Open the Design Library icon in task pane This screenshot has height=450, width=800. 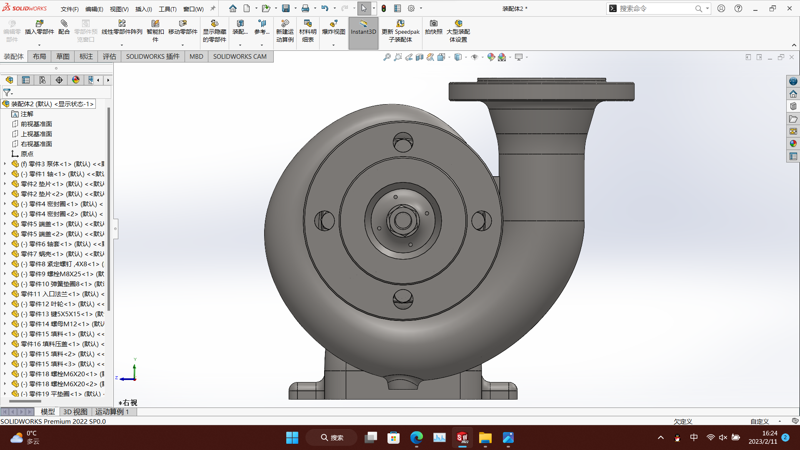(793, 106)
